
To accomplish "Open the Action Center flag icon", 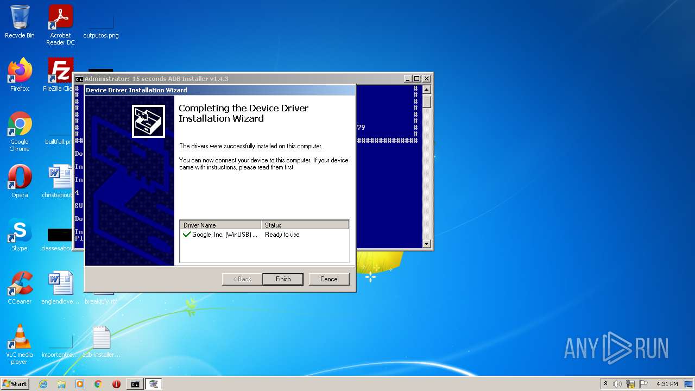I will [643, 384].
